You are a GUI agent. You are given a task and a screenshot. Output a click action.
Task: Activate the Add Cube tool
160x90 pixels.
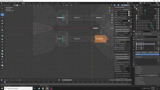click(x=2, y=33)
